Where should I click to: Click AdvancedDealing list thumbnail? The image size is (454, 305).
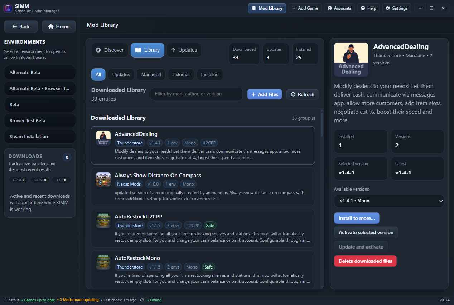[103, 138]
